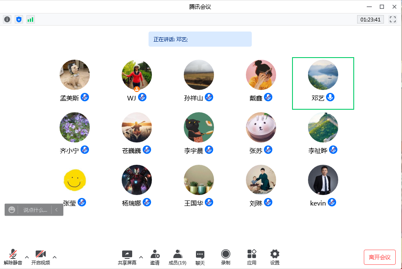Select kevin's avatar thumbnail
The image size is (402, 269).
coord(323,180)
